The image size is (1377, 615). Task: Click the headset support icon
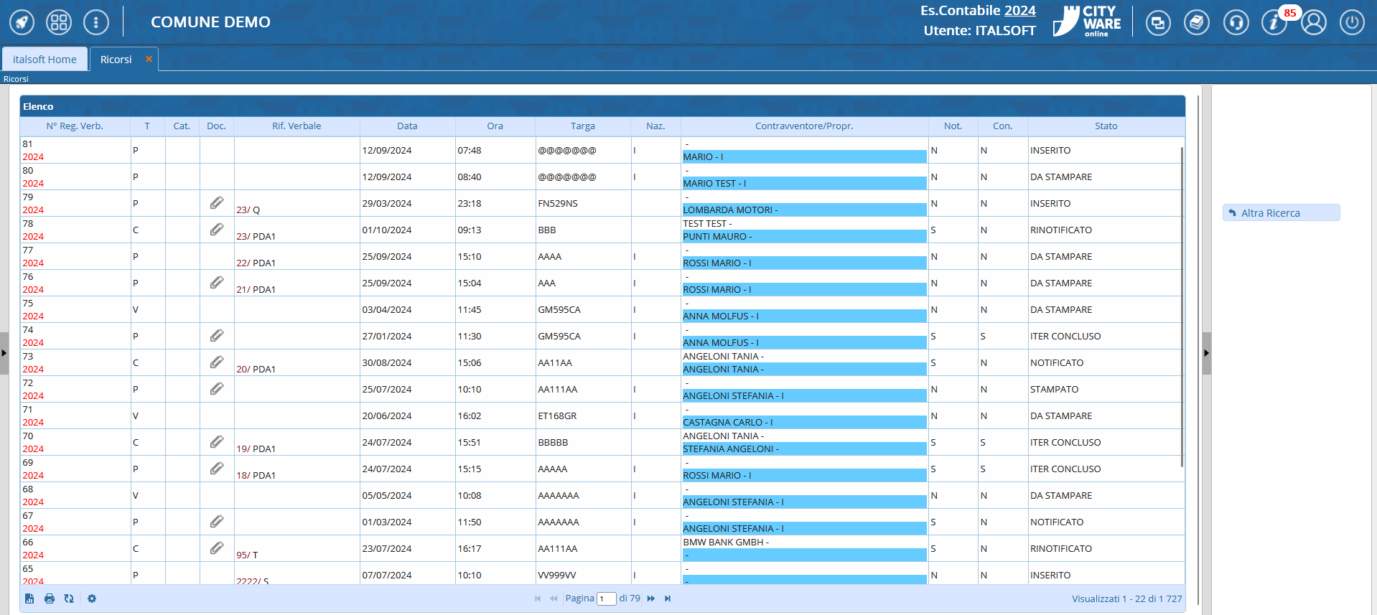(x=1236, y=23)
